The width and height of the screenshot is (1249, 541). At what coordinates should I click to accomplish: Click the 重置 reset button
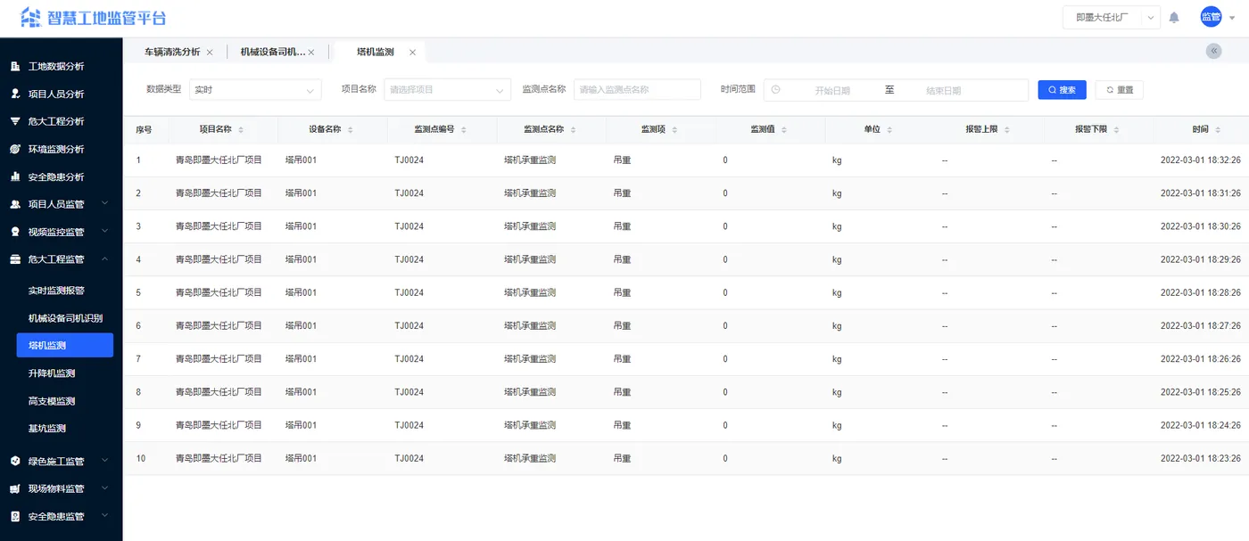1119,90
